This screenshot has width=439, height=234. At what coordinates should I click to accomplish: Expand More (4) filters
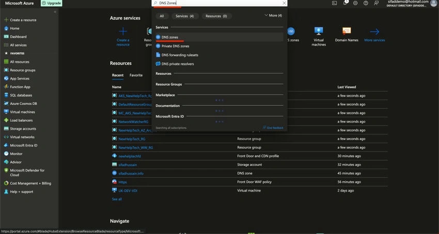[x=273, y=15]
